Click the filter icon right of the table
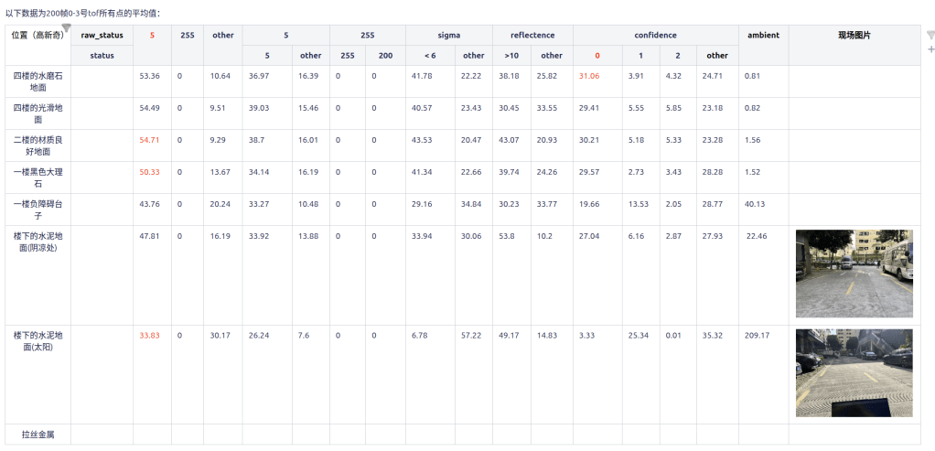Image resolution: width=935 pixels, height=451 pixels. (930, 36)
